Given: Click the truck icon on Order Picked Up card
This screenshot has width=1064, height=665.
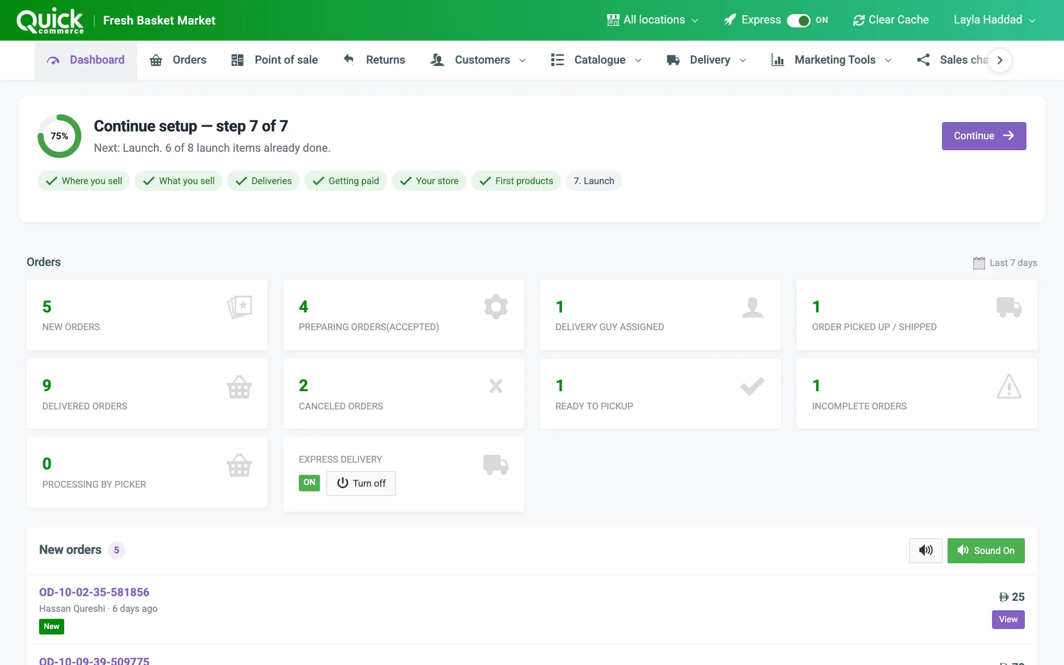Looking at the screenshot, I should tap(1009, 307).
